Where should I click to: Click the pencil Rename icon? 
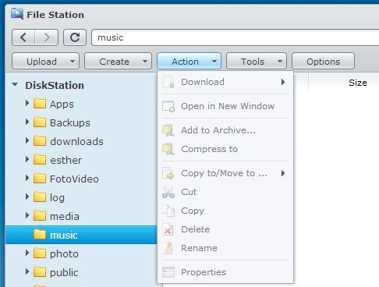click(168, 248)
